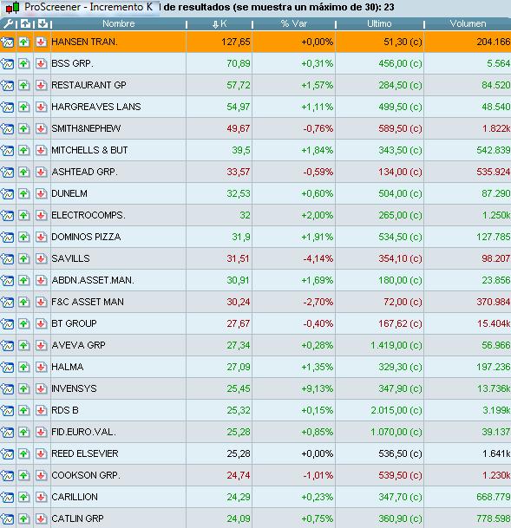Open chart icon for FID.EURO.VAL. row
511x528 pixels.
[8, 432]
